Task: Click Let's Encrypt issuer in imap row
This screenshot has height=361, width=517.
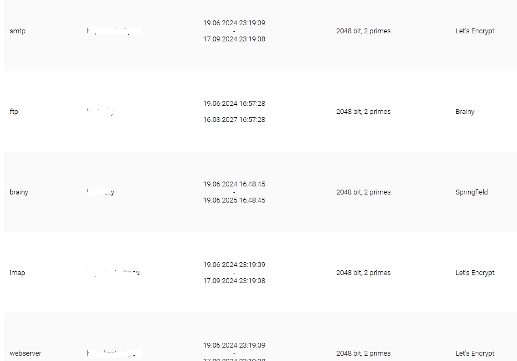Action: (475, 273)
